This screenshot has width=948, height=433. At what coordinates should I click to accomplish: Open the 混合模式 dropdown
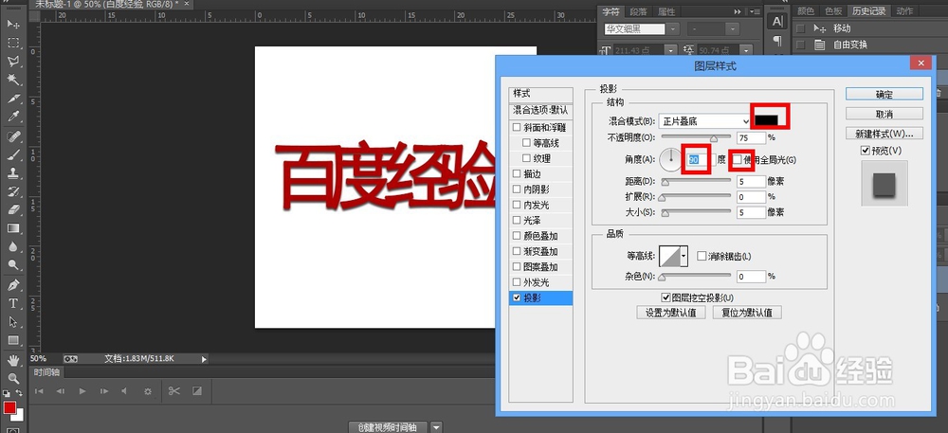[704, 120]
